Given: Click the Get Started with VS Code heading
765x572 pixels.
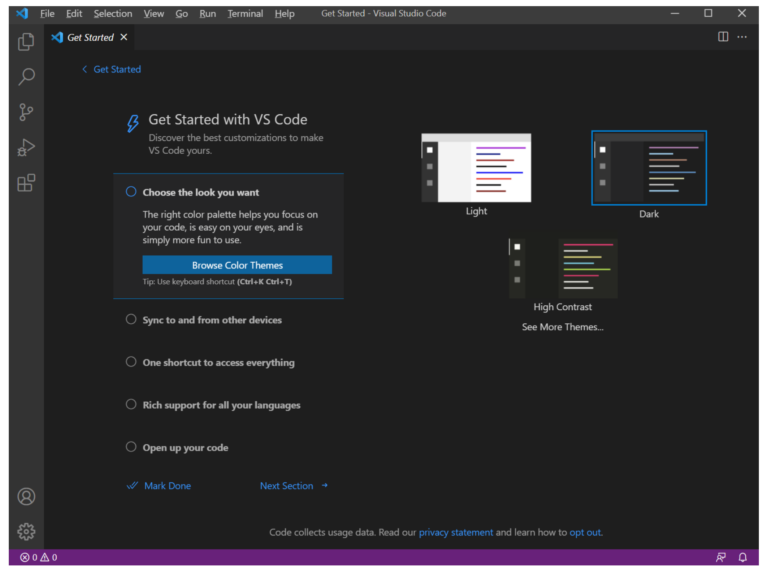Looking at the screenshot, I should click(x=228, y=119).
